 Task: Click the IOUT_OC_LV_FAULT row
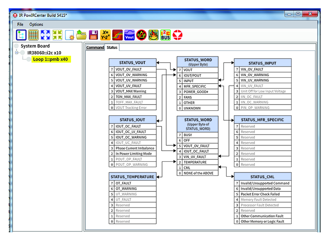tap(132, 132)
